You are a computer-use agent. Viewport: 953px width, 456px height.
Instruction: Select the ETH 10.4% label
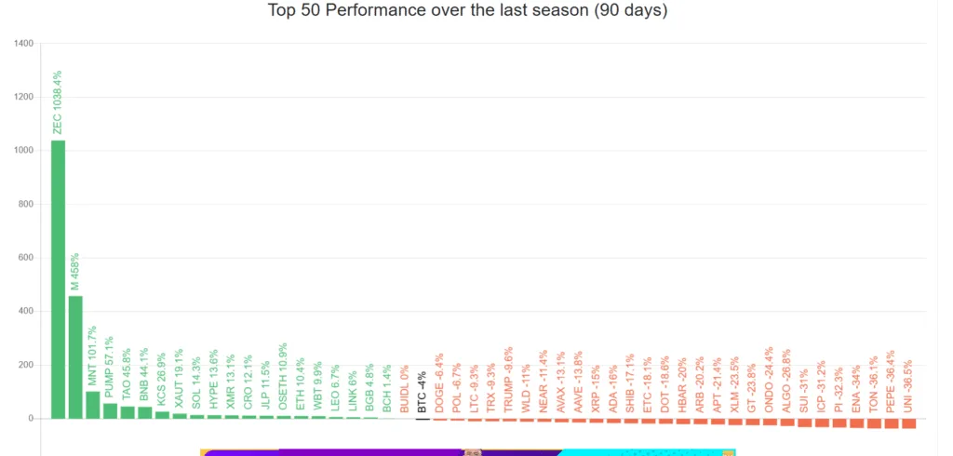coord(301,384)
